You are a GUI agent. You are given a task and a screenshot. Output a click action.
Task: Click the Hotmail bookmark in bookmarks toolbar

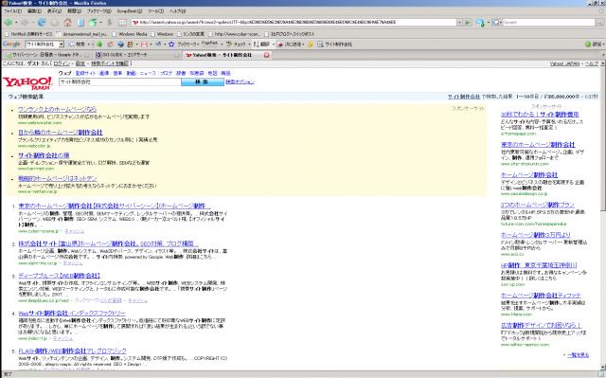tap(27, 34)
